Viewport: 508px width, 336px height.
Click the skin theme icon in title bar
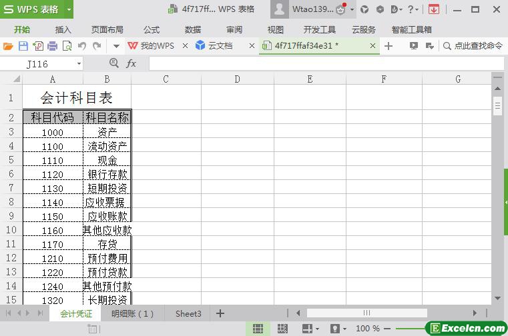364,9
